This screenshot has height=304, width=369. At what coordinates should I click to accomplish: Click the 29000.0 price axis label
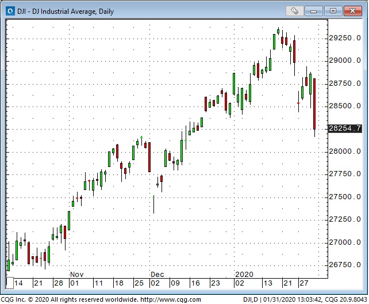click(345, 60)
